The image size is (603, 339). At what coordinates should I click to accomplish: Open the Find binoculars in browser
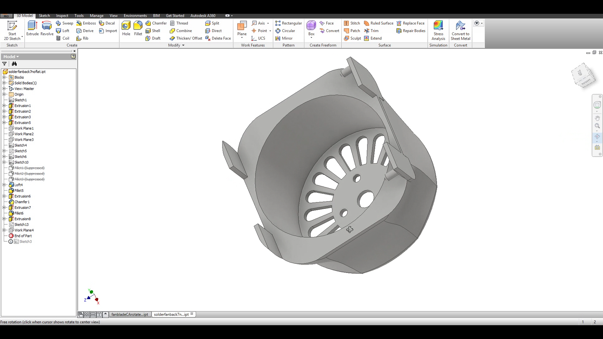click(14, 64)
